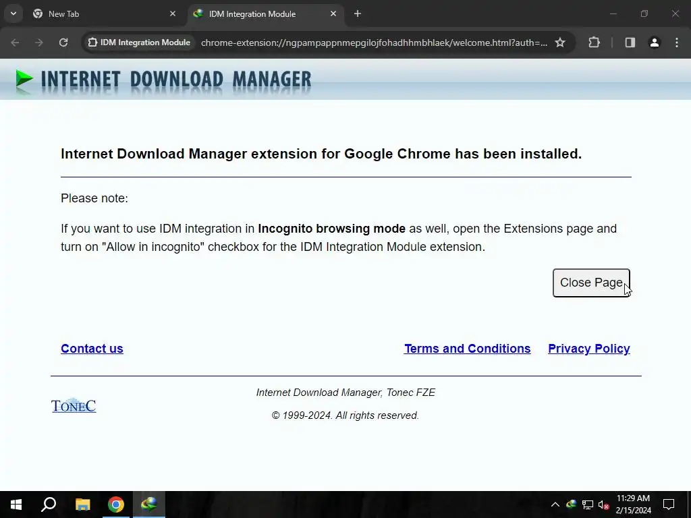Close the IDM Integration Module tab
The image size is (691, 518).
333,13
